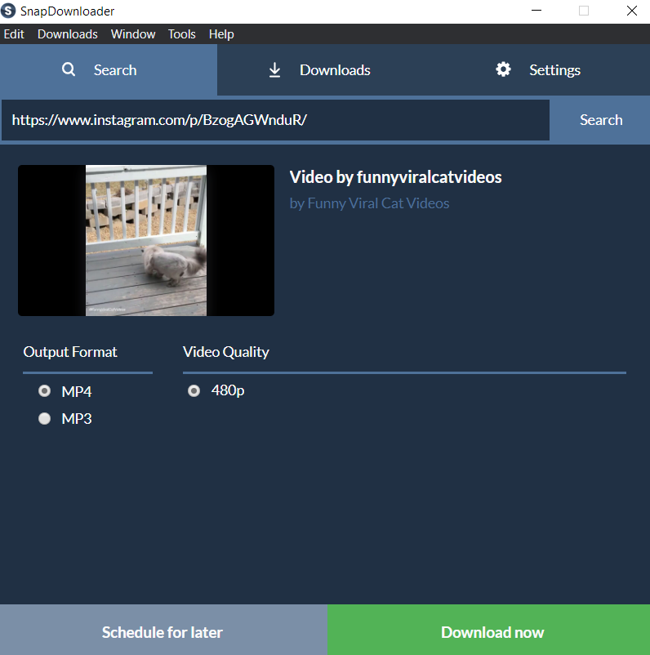650x655 pixels.
Task: Click the gear icon on Settings tab
Action: pyautogui.click(x=503, y=69)
